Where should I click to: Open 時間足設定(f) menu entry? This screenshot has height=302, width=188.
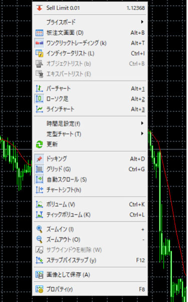click(x=90, y=124)
